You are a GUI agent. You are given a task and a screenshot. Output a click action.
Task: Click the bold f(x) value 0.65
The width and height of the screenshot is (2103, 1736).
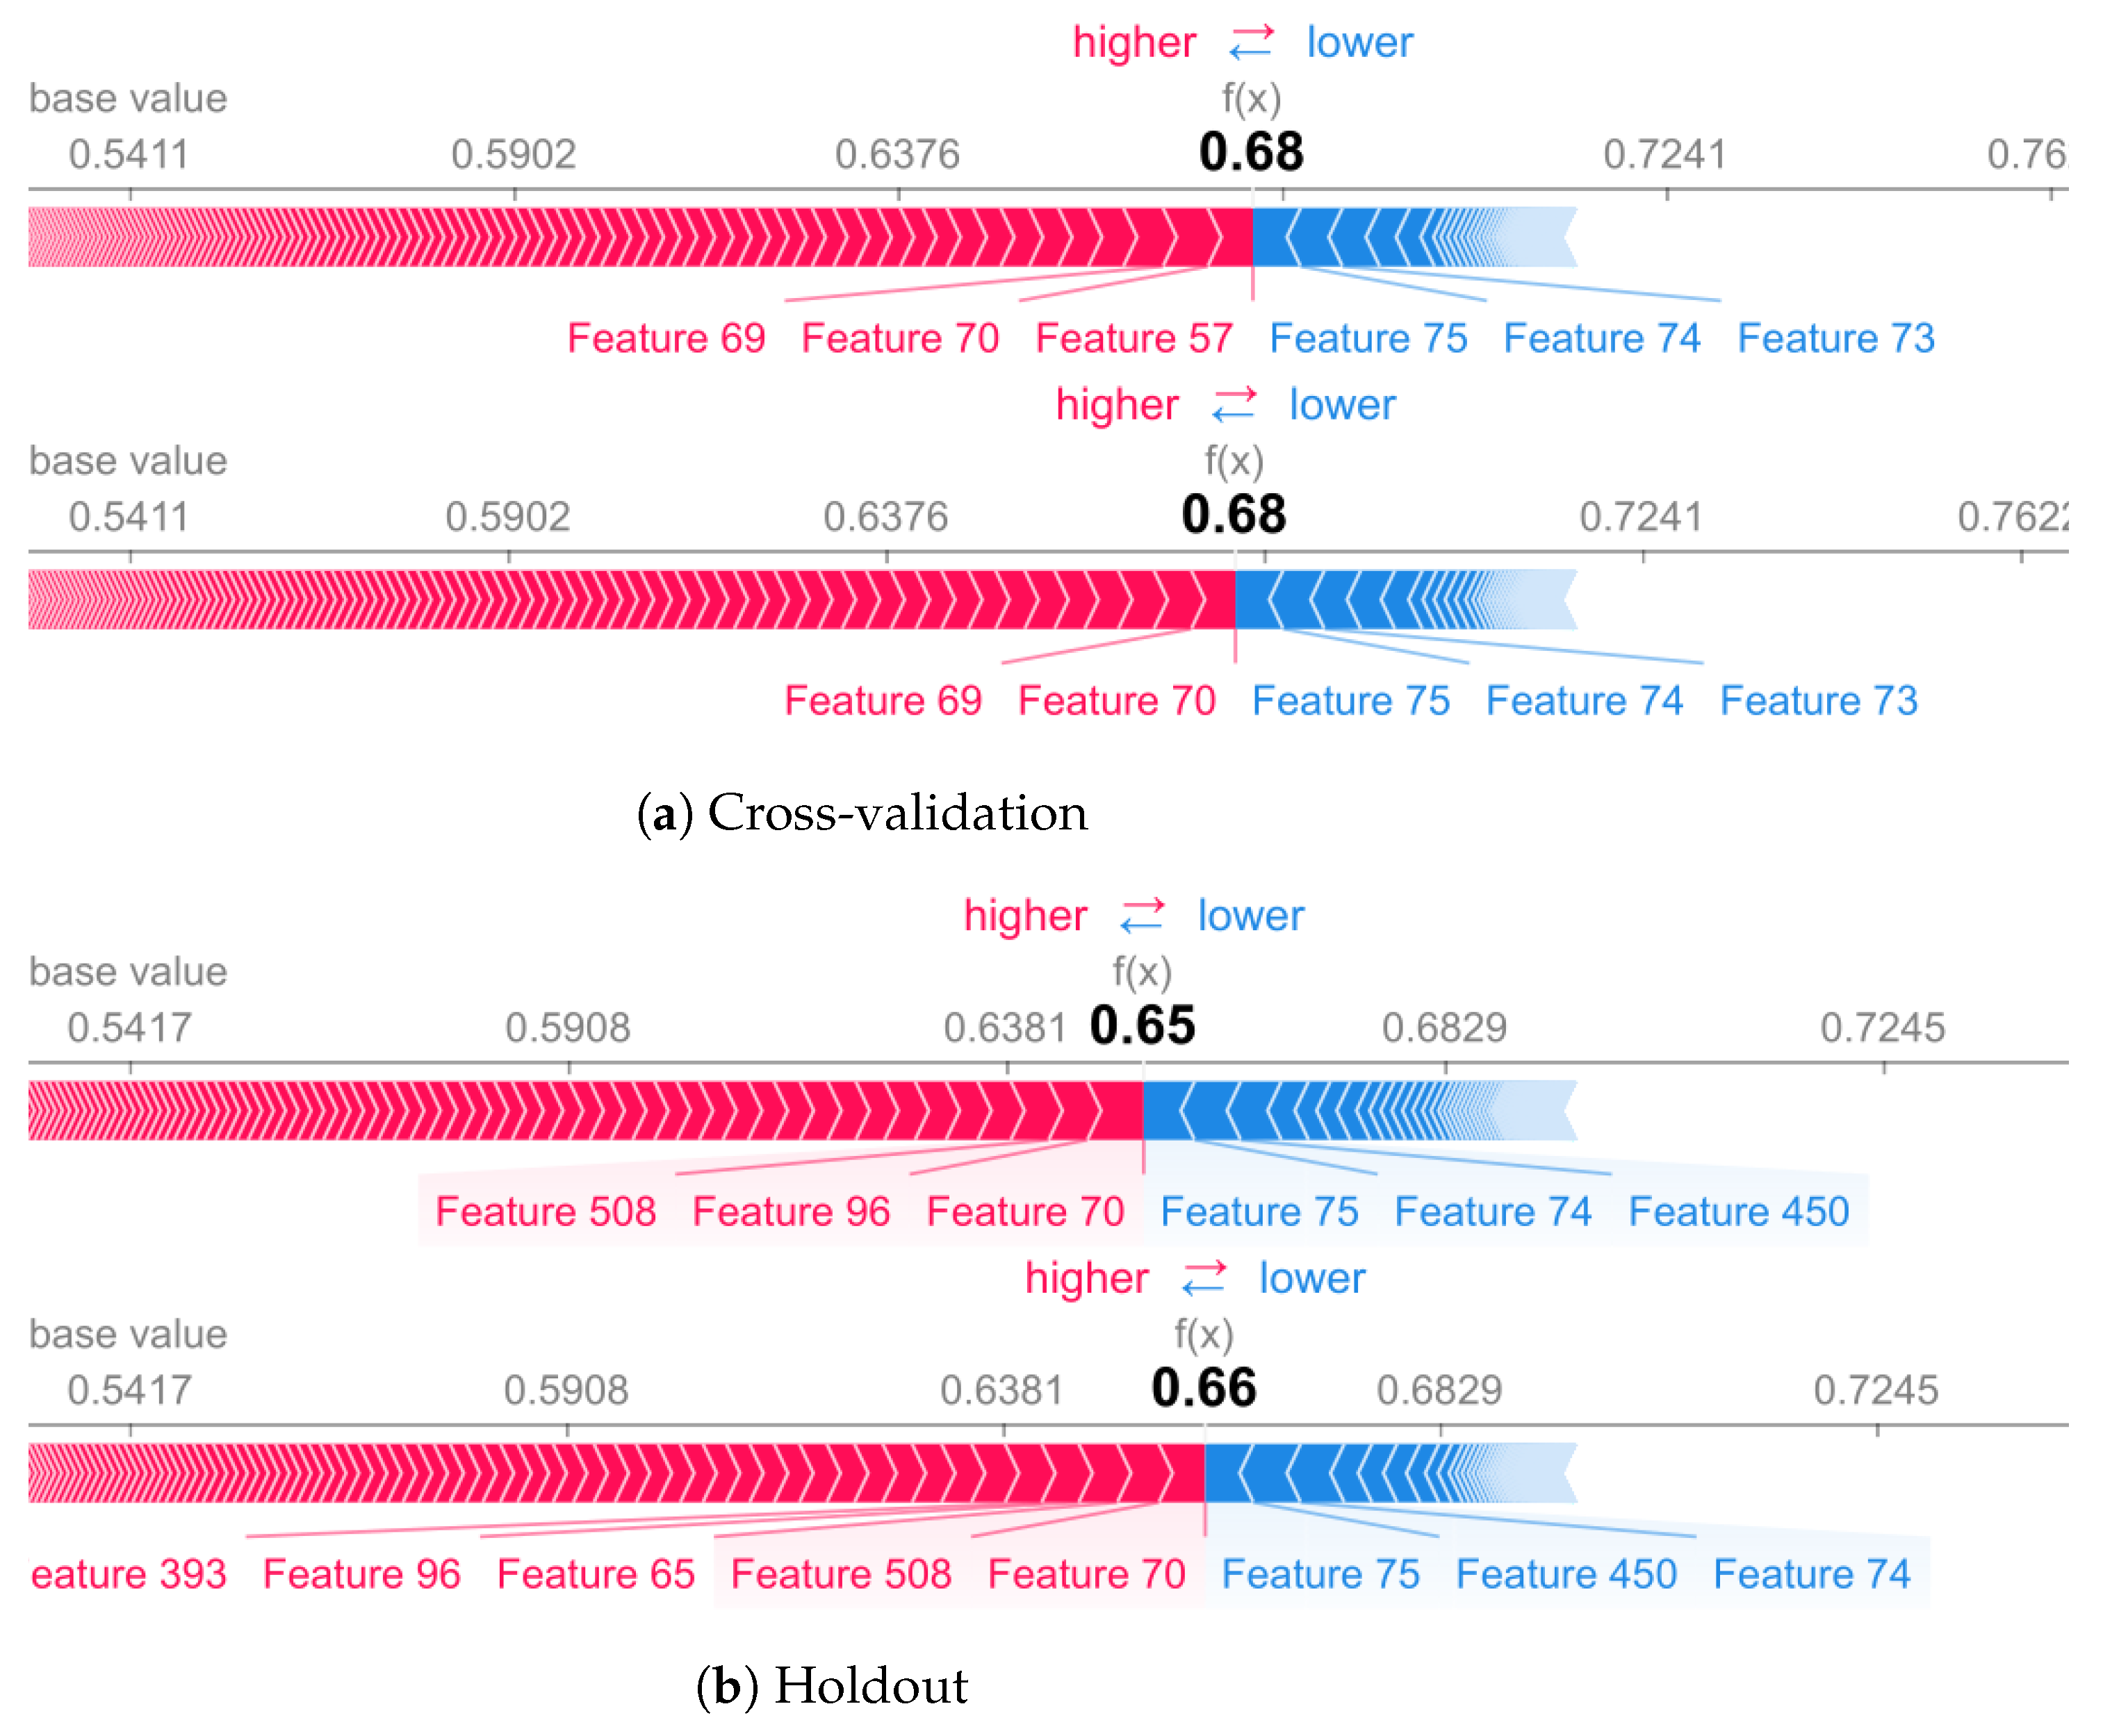point(1142,1025)
